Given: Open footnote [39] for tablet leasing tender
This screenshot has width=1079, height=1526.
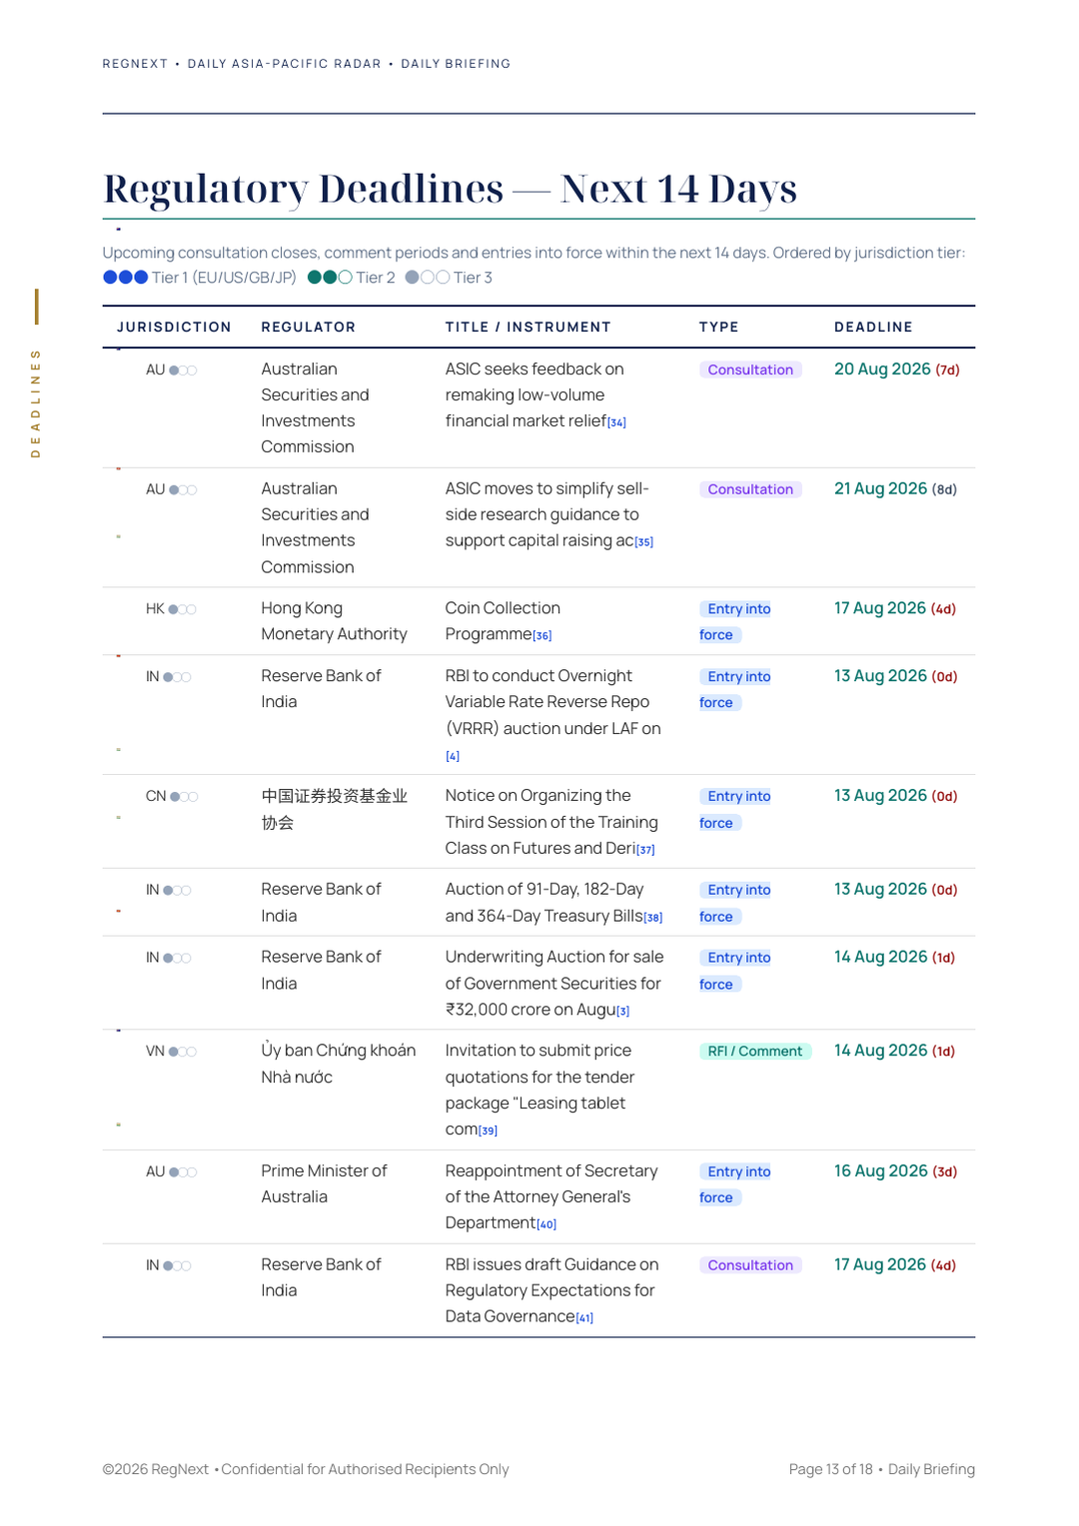Looking at the screenshot, I should tap(489, 1131).
